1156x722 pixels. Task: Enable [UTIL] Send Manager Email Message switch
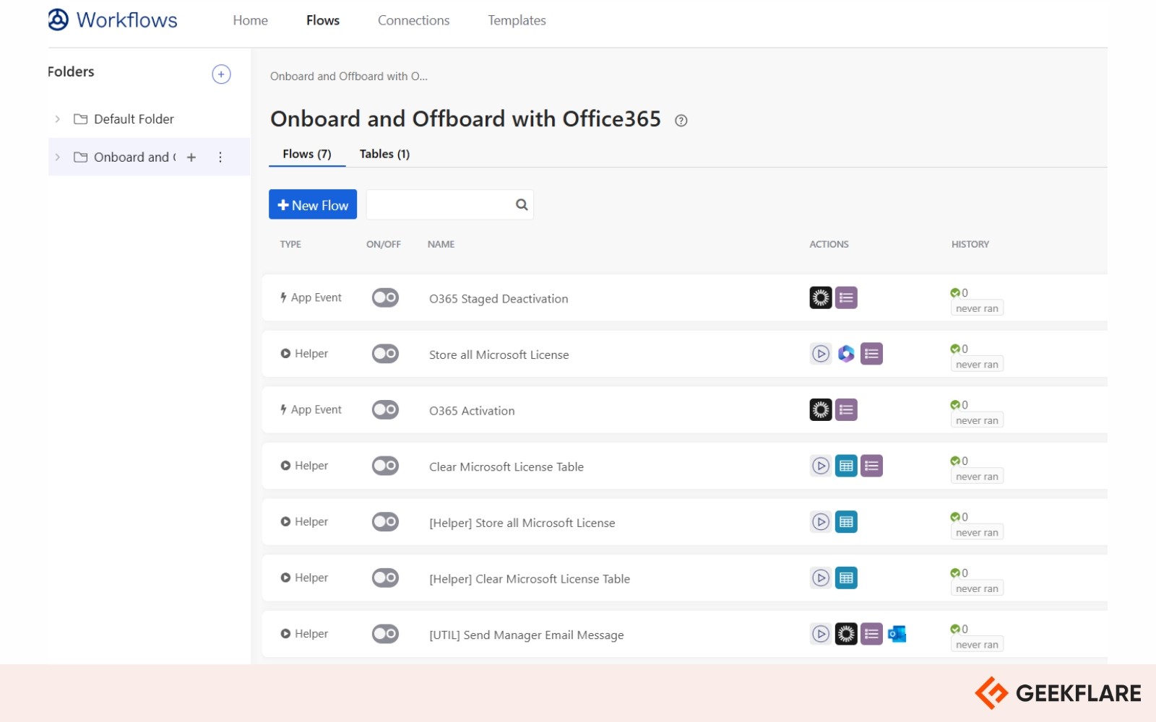click(385, 634)
